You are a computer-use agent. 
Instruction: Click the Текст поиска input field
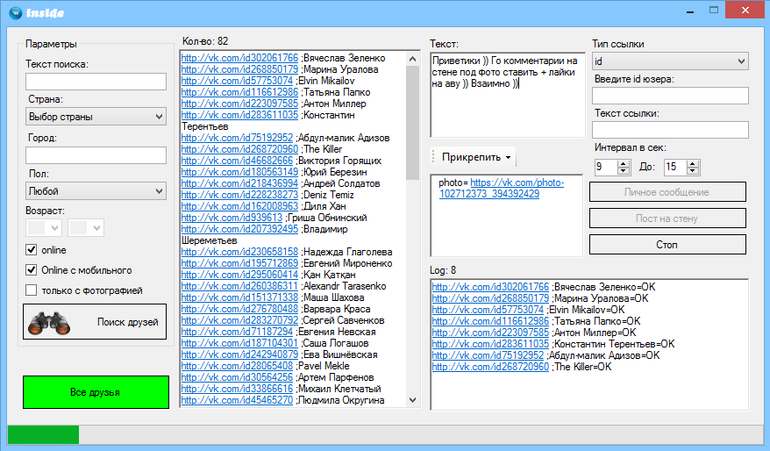[96, 82]
